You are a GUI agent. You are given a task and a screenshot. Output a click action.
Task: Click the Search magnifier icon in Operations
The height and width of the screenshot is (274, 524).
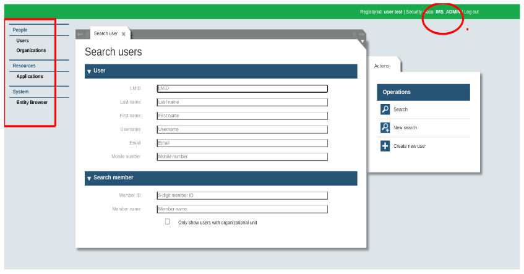coord(385,109)
